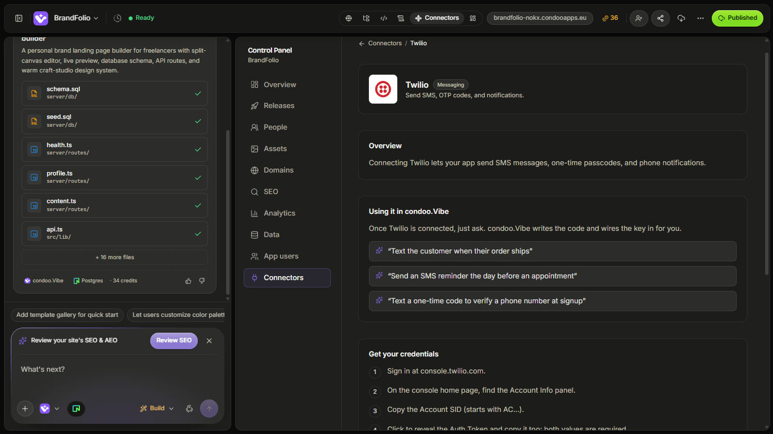
Task: Select the globe preview icon in toolbar
Action: click(349, 18)
